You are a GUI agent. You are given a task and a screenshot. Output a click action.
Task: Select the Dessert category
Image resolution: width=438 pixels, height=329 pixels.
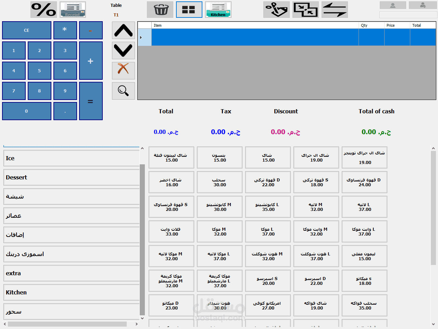(71, 177)
